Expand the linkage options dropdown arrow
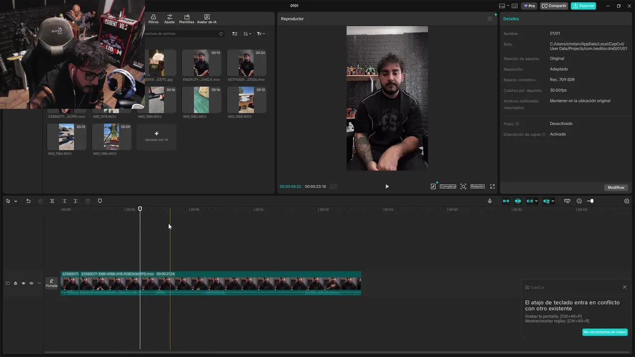 [x=536, y=201]
